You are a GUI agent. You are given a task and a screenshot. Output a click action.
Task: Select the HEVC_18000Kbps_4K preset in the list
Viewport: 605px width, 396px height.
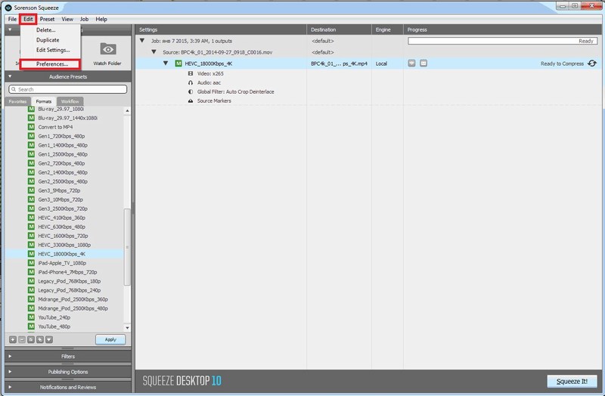[x=64, y=254]
